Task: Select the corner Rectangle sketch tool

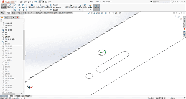Action: [x=15, y=7]
